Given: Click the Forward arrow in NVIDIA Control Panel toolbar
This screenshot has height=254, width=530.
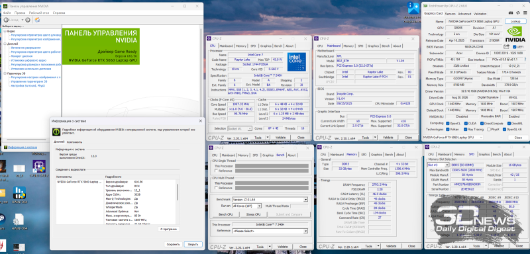Looking at the screenshot, I should (28, 20).
